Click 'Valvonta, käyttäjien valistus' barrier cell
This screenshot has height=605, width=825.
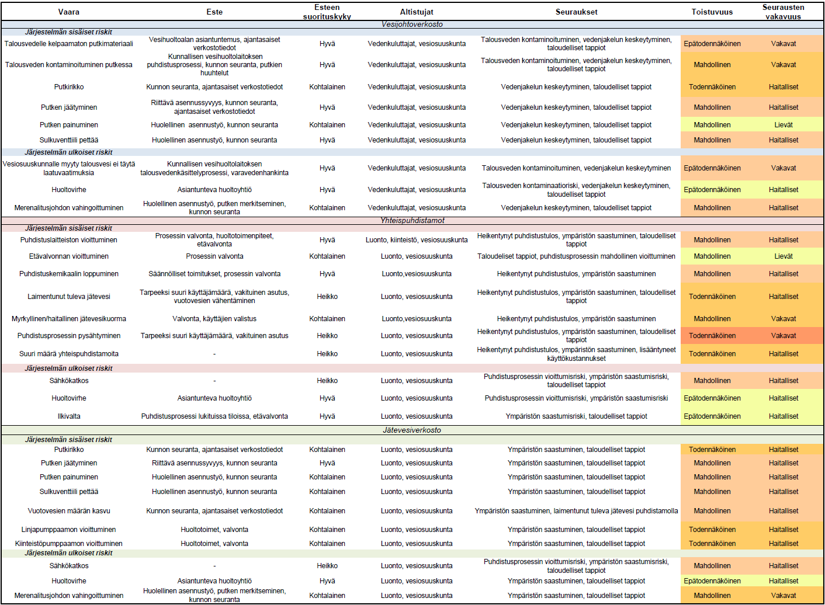(214, 319)
